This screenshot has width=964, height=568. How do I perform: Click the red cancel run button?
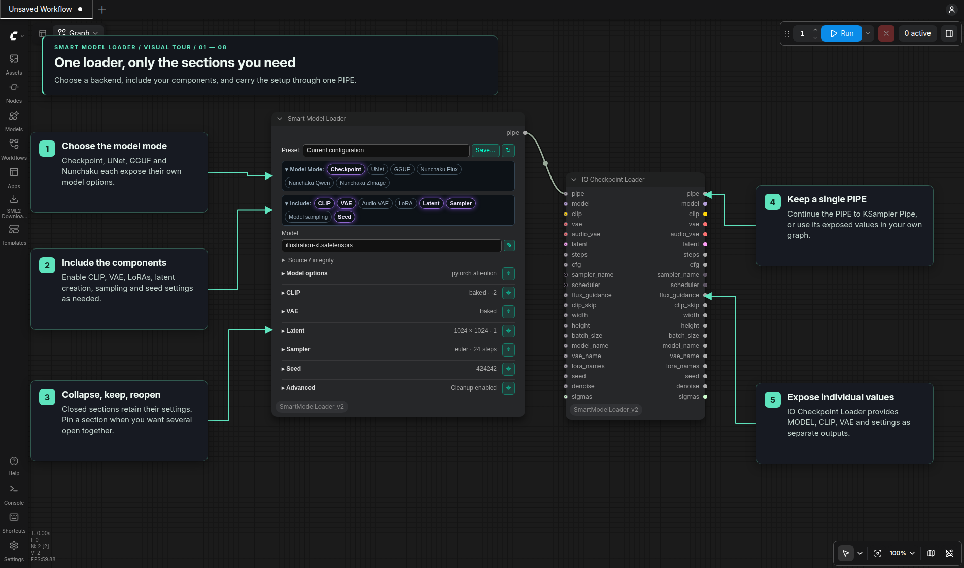click(x=886, y=33)
